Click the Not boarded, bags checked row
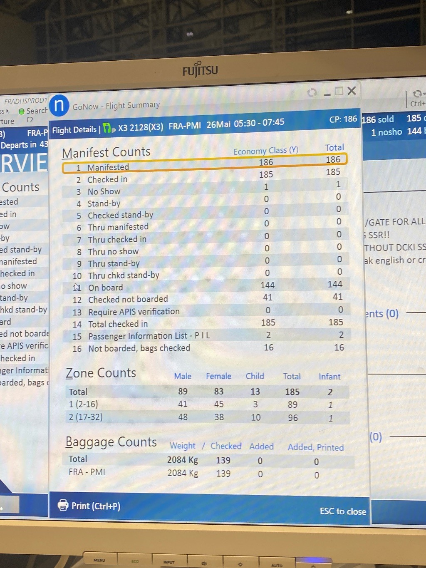This screenshot has height=568, width=426. coord(204,348)
